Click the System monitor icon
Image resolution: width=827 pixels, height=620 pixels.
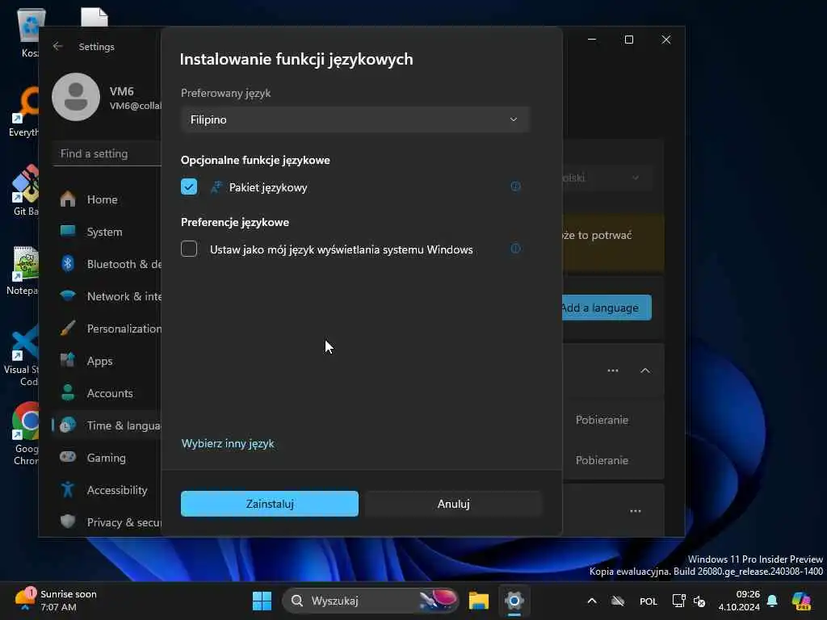coord(68,231)
